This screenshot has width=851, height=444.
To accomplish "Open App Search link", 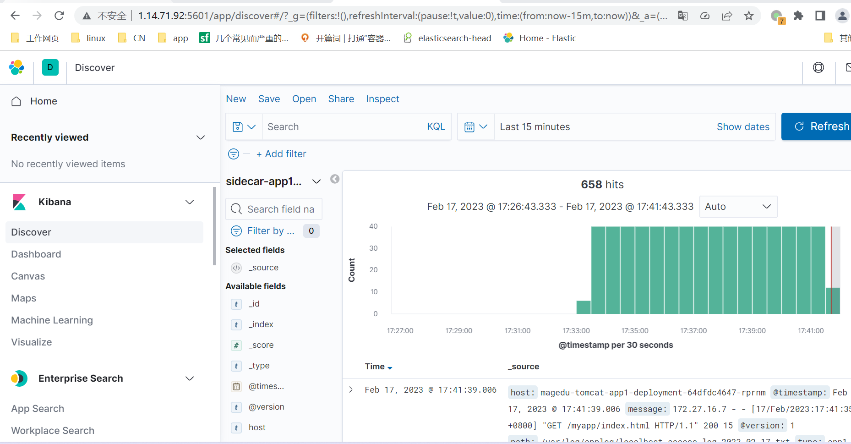I will (38, 409).
